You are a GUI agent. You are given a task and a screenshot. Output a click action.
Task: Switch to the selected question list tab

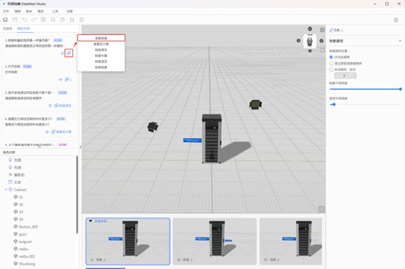[x=23, y=28]
